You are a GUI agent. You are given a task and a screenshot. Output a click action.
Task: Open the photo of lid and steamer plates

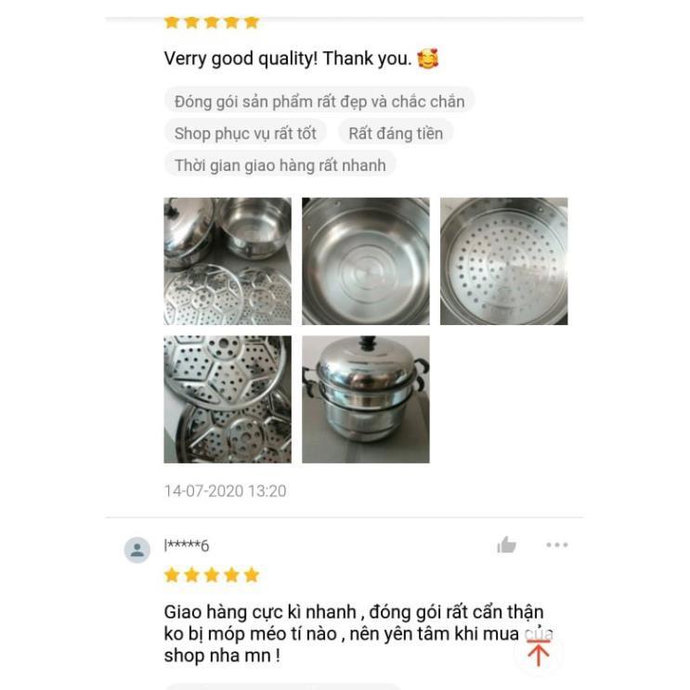coord(228,261)
